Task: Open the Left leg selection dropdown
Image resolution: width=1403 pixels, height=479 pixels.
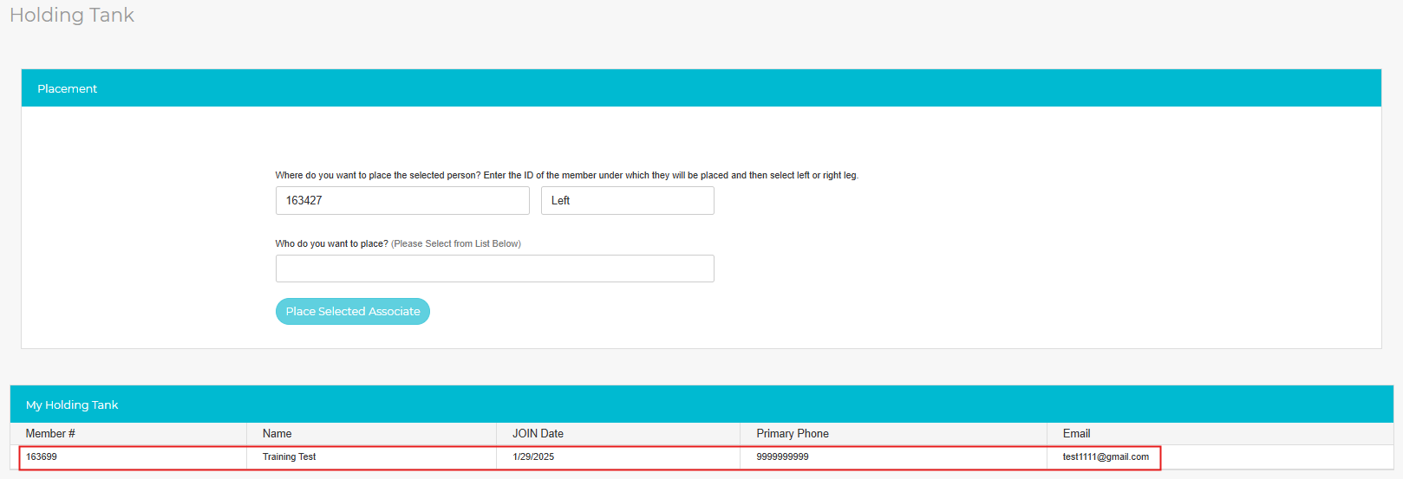Action: (627, 200)
